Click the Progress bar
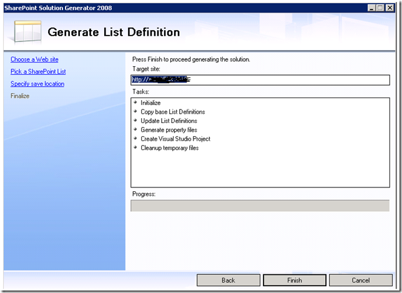Viewport: 402px width, 293px height. [x=260, y=206]
